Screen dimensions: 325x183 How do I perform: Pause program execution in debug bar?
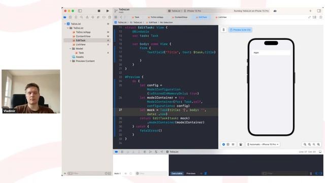pyautogui.click(x=122, y=152)
